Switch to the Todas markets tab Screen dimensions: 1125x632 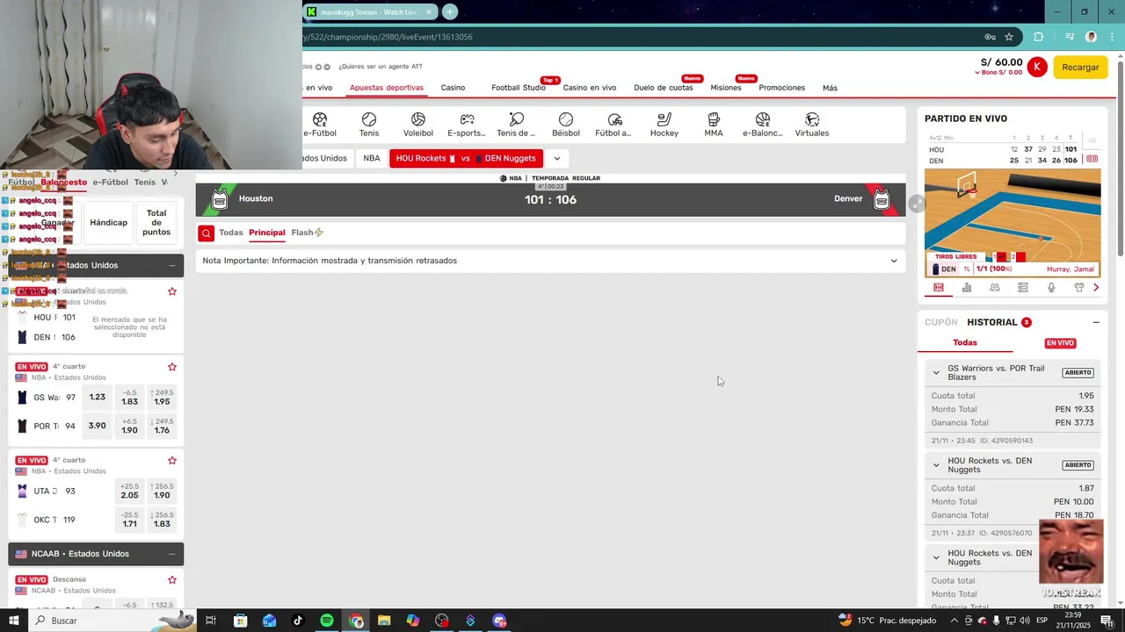point(231,233)
